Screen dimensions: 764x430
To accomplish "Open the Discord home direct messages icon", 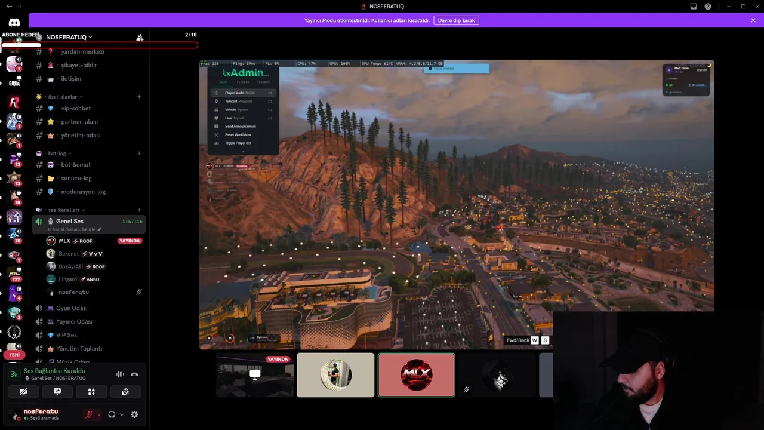I will point(14,23).
